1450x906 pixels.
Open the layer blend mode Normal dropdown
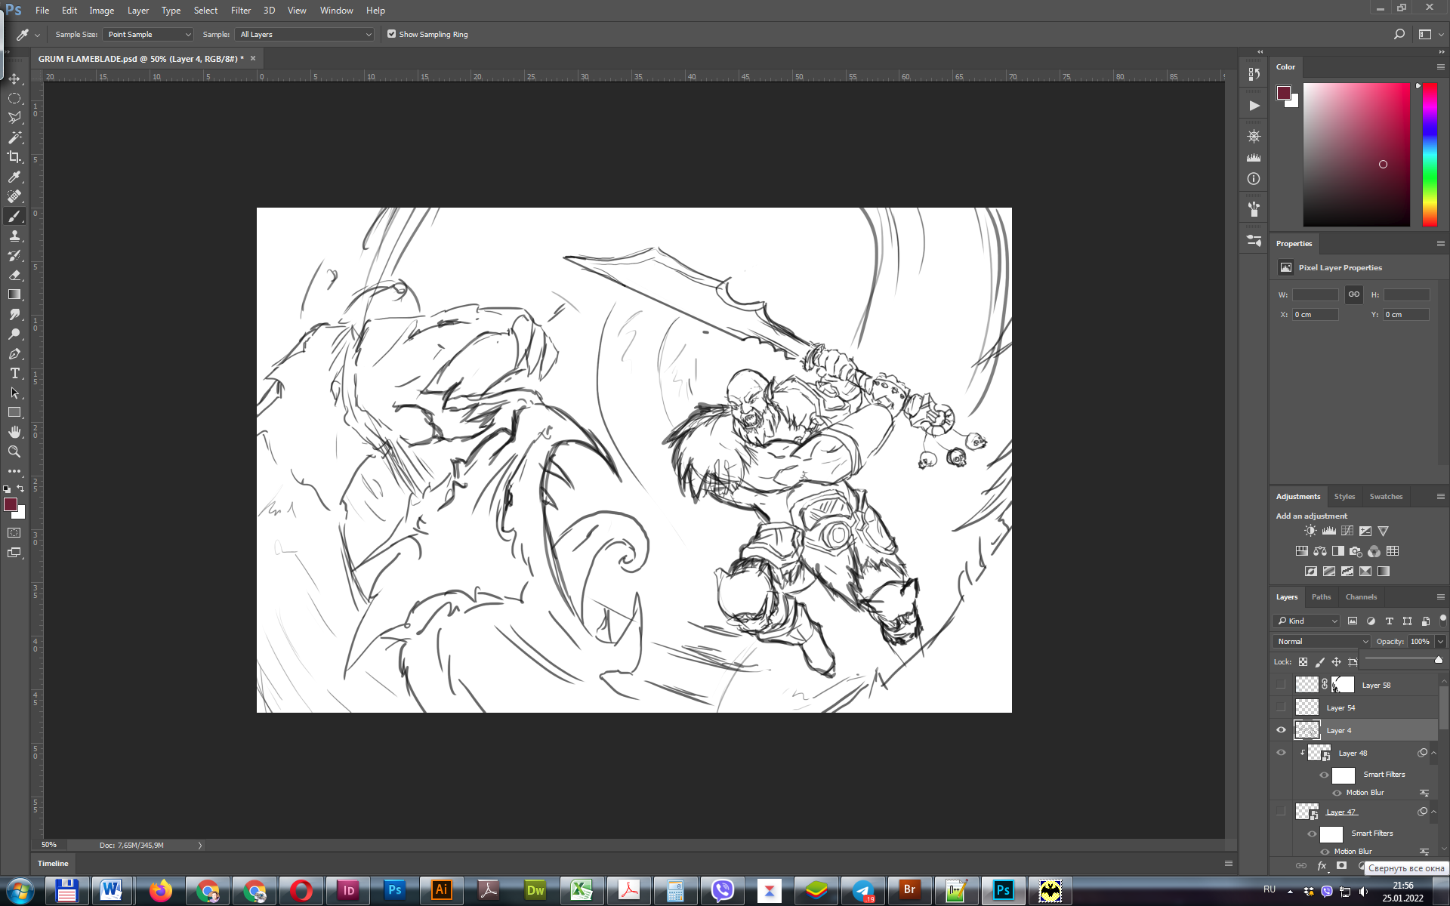pos(1321,641)
